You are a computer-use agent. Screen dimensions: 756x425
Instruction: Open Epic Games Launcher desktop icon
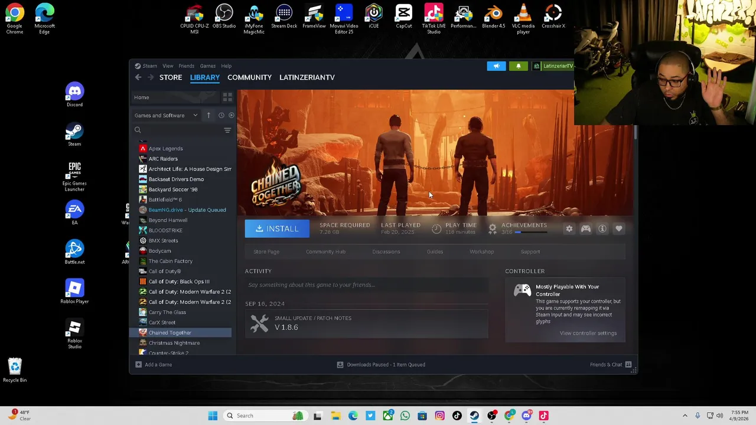(74, 176)
